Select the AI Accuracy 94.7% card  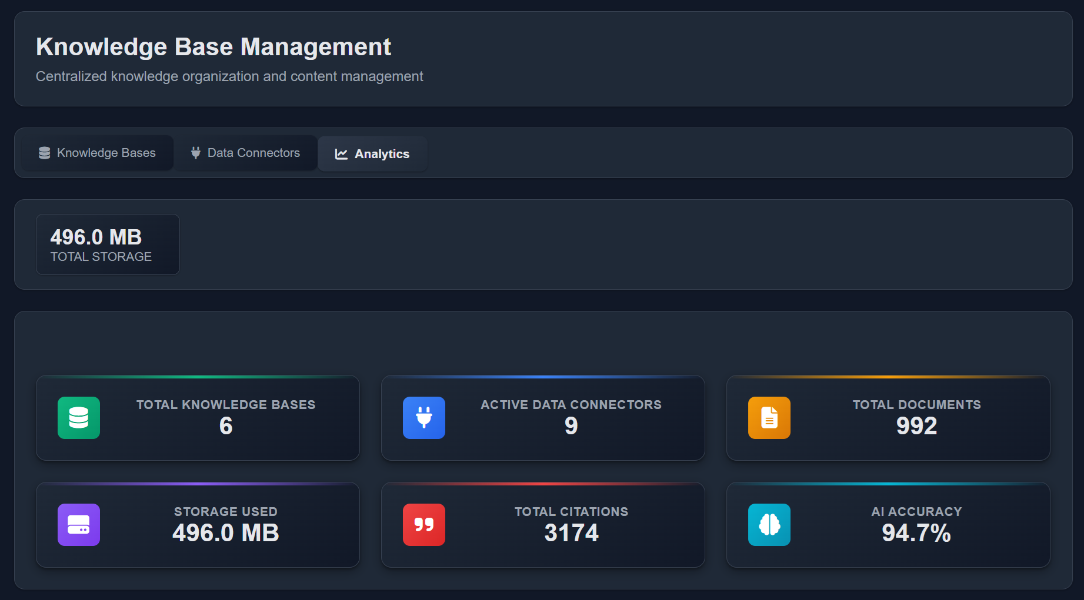[888, 525]
